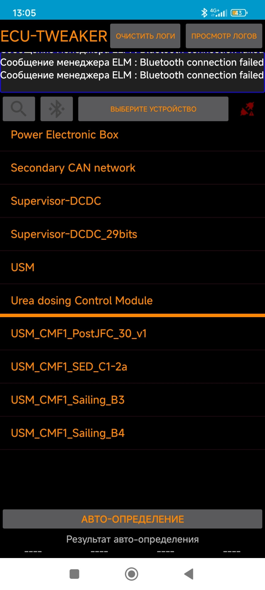Choose USM_CMF1_Sailing_B4 variant
This screenshot has height=590, width=265.
[132, 433]
